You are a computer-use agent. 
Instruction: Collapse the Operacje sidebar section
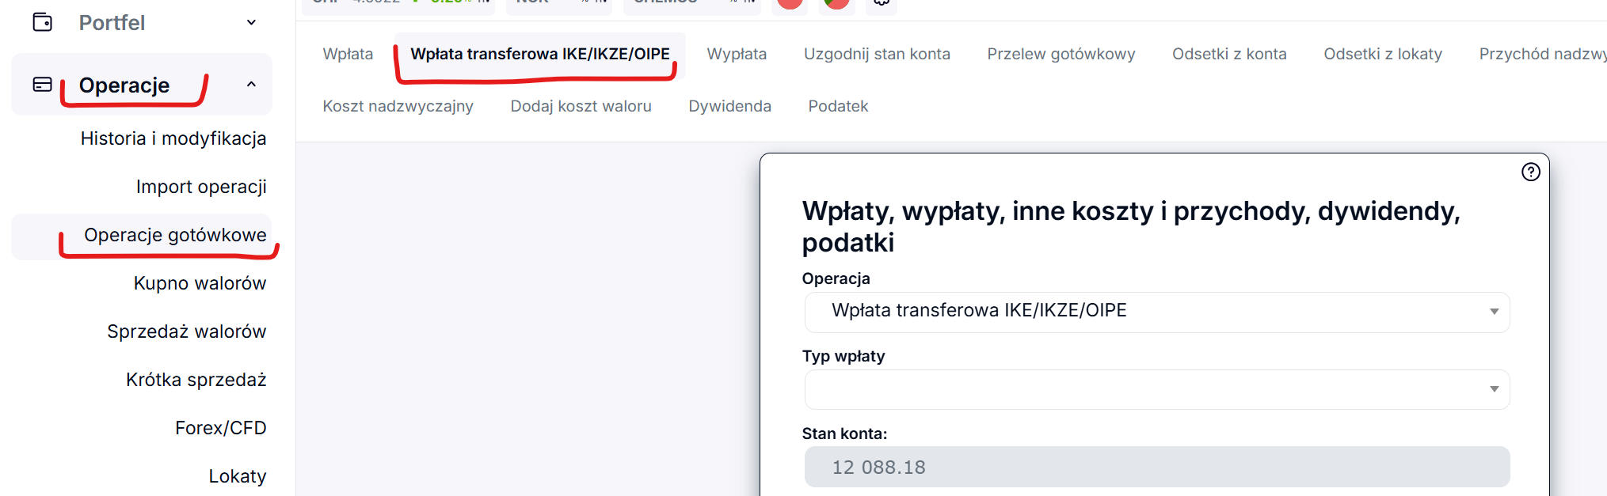(x=251, y=85)
